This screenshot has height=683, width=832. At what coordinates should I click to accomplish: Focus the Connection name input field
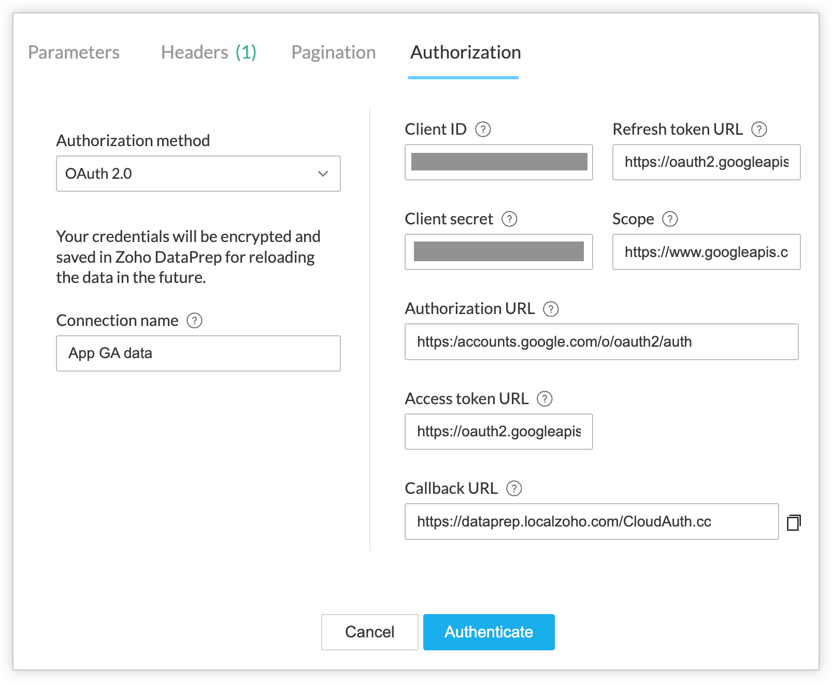(x=198, y=353)
